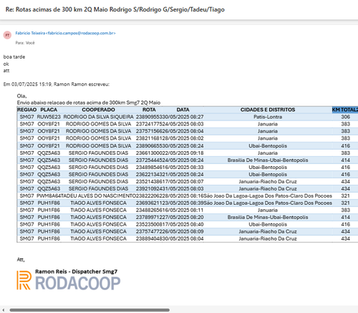Click cell RODRIGO DA SILVA SIQUEIRA
Viewport: 358px width, 313px height.
(x=98, y=117)
